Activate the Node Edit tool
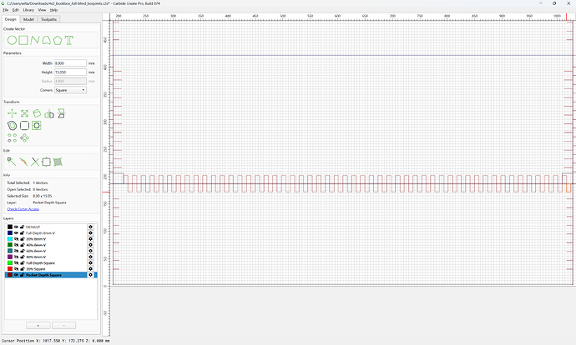 point(12,162)
